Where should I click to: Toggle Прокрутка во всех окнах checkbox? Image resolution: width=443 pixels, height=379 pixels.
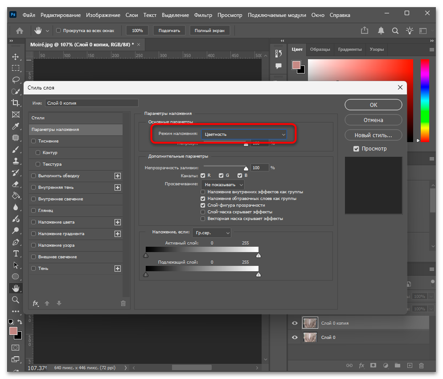pyautogui.click(x=58, y=30)
